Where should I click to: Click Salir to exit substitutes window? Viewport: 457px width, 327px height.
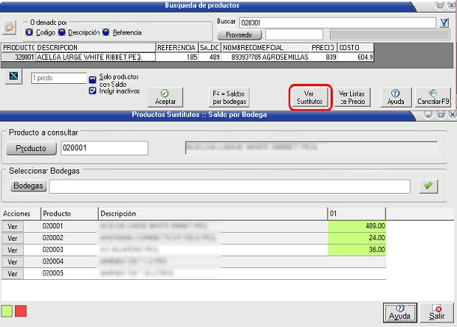tap(437, 312)
